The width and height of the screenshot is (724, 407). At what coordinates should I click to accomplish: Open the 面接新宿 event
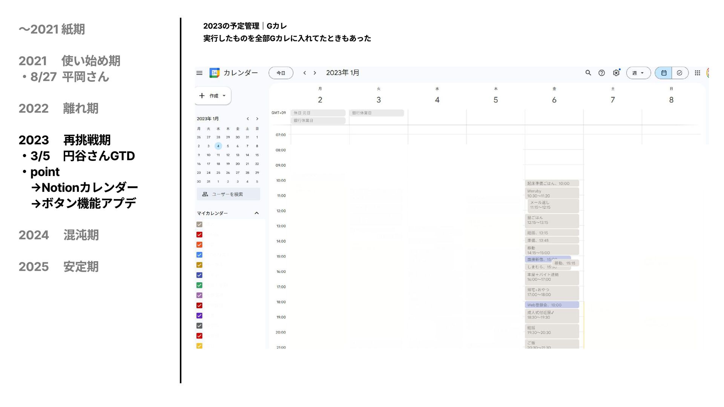click(538, 259)
